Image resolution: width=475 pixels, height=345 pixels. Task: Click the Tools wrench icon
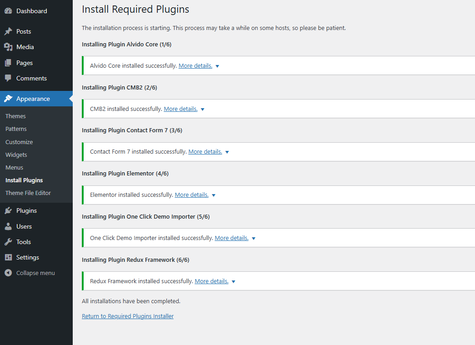(x=8, y=242)
